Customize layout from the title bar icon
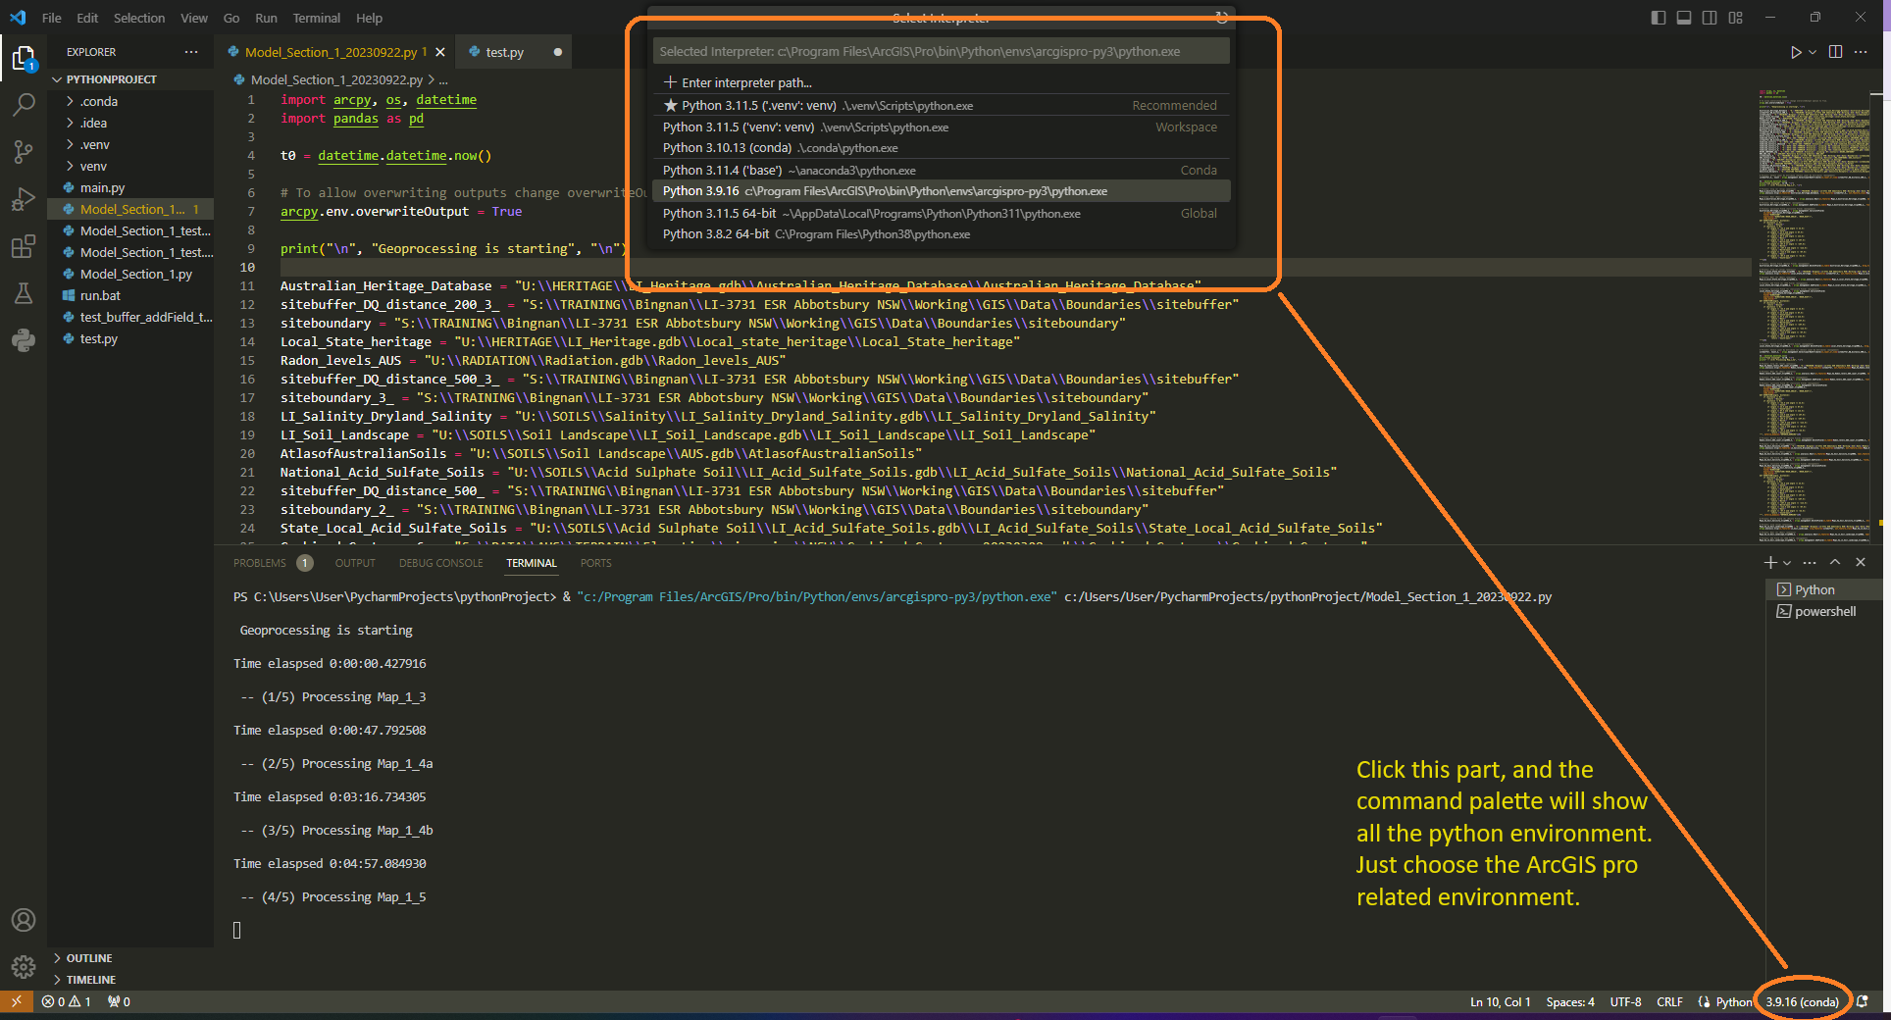The width and height of the screenshot is (1891, 1020). (1735, 18)
